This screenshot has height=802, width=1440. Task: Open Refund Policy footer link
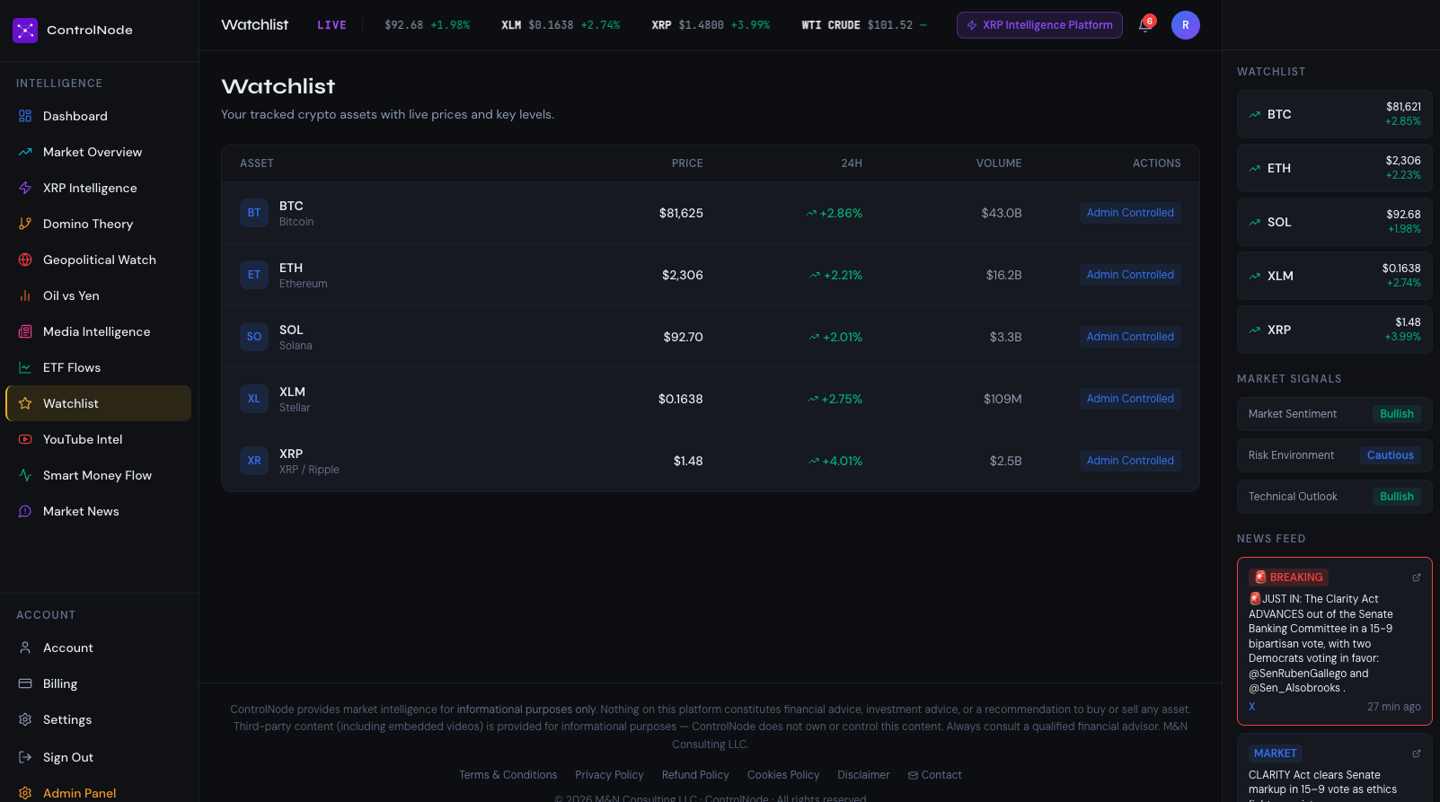click(695, 775)
